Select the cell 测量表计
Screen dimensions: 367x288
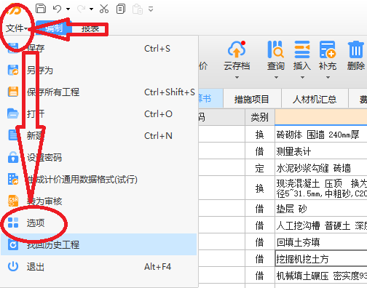pos(321,151)
